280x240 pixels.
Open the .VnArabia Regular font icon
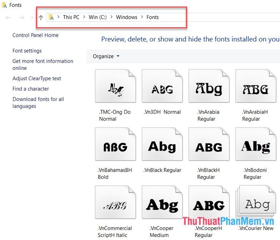(x=209, y=86)
